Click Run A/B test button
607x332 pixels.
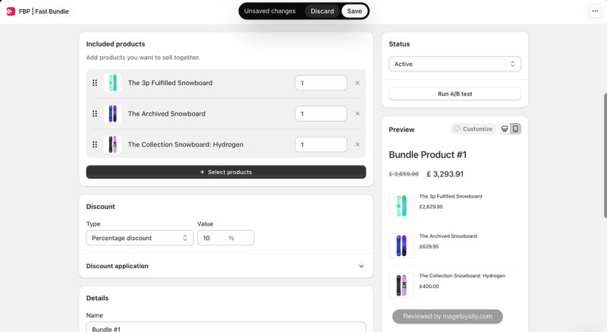pos(454,93)
